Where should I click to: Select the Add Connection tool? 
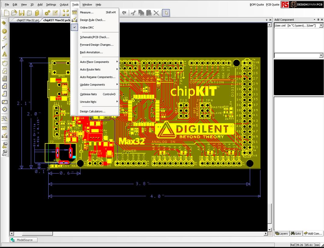coord(5,39)
